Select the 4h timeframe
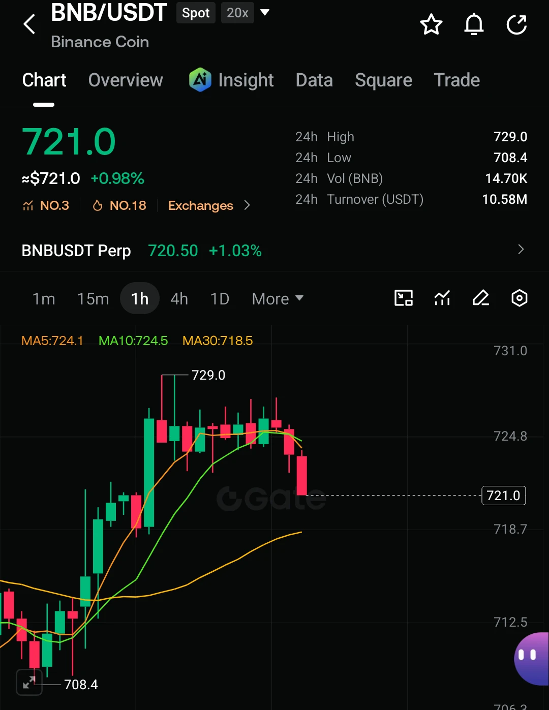 pyautogui.click(x=179, y=299)
